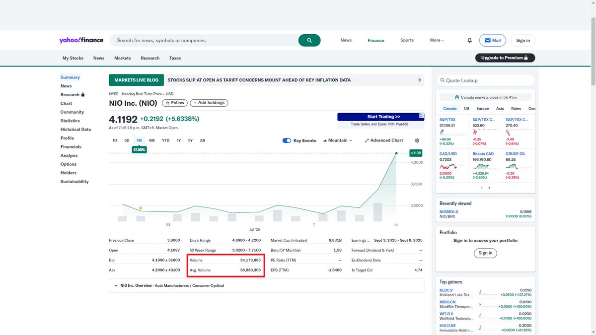Click the header Sign in button
The image size is (596, 335).
[523, 40]
